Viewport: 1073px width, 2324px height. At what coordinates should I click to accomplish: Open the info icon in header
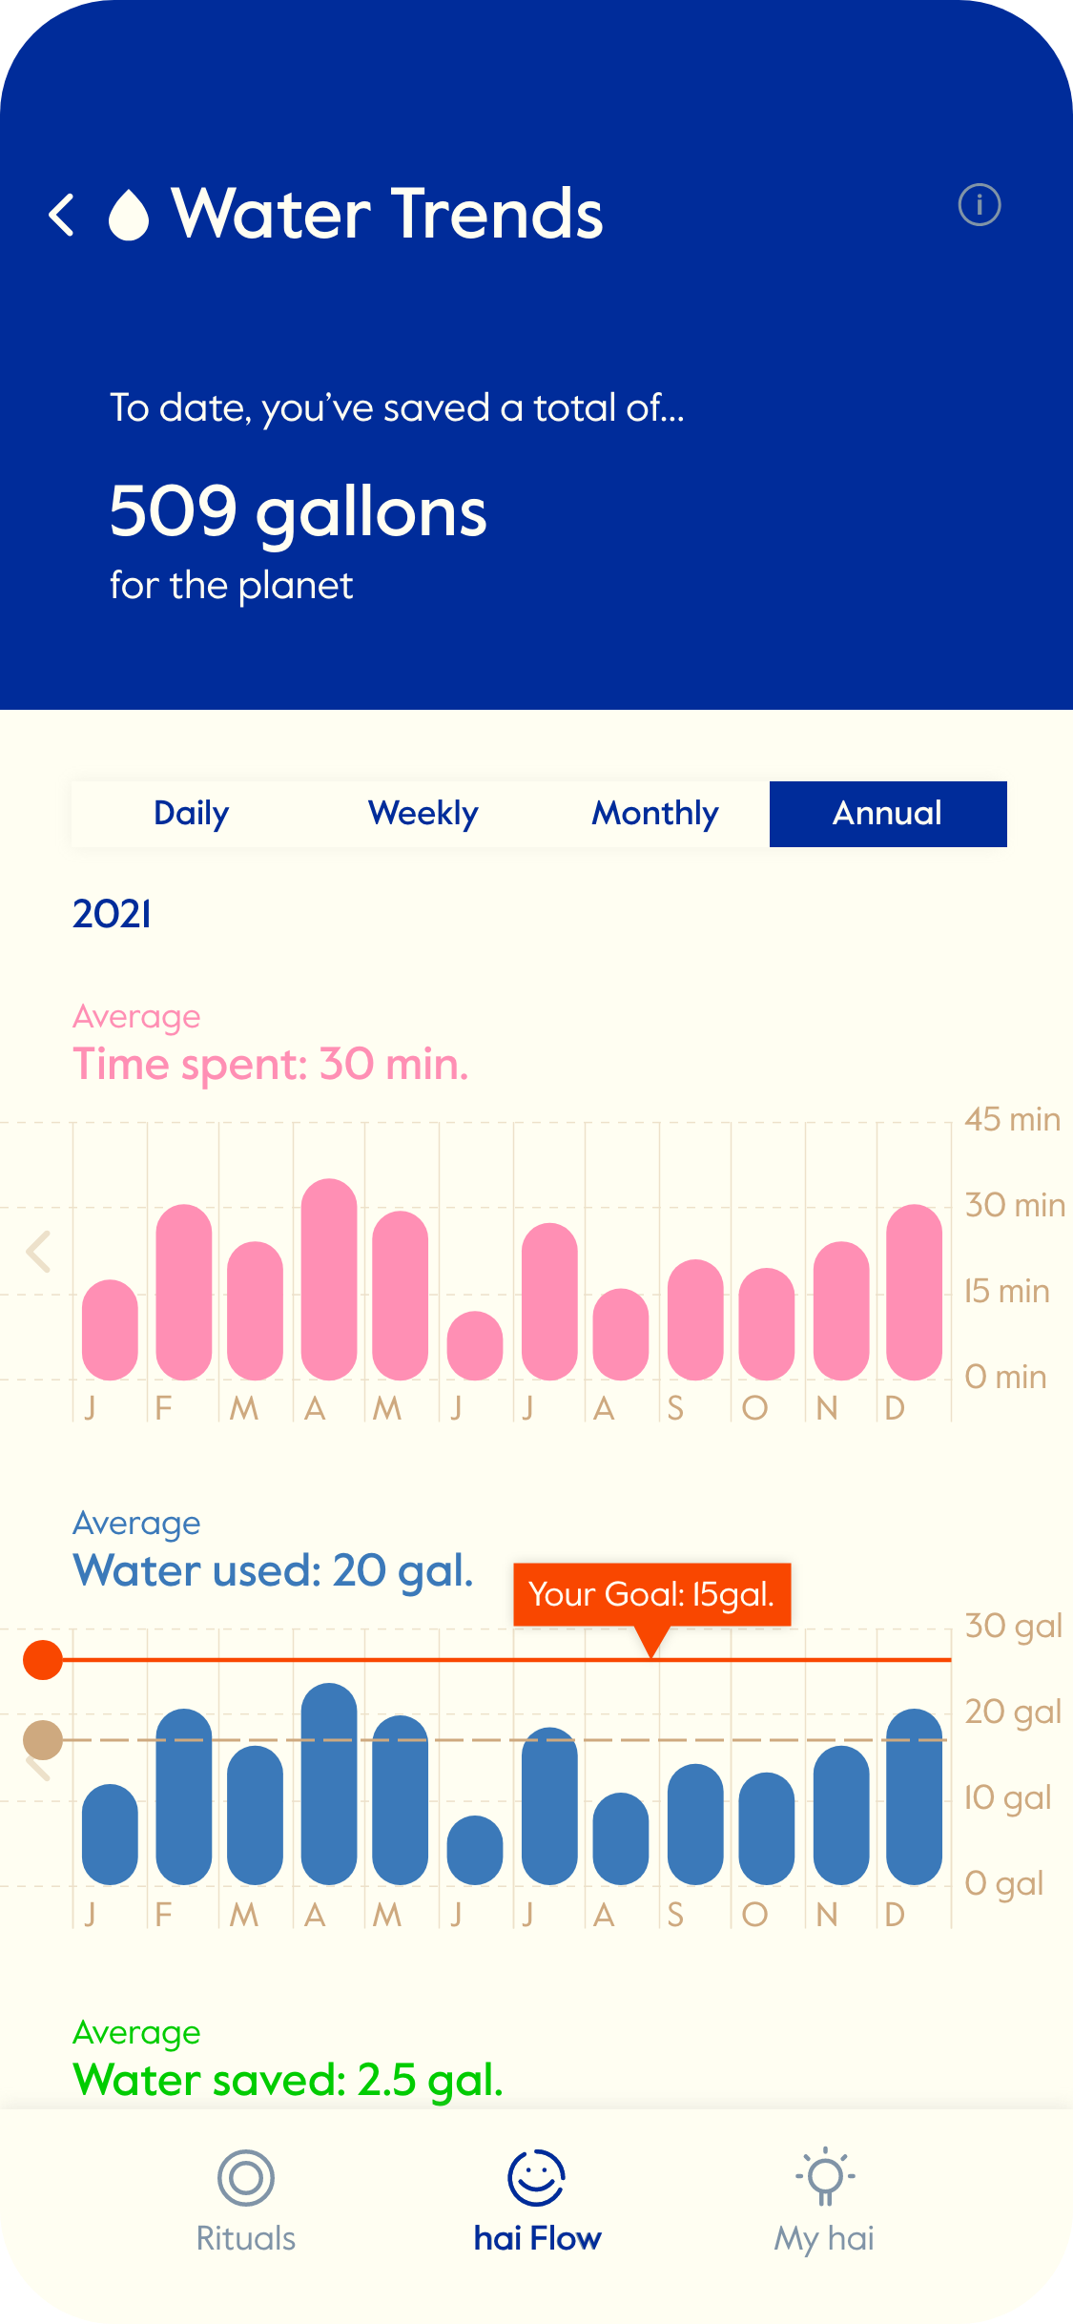[x=979, y=205]
